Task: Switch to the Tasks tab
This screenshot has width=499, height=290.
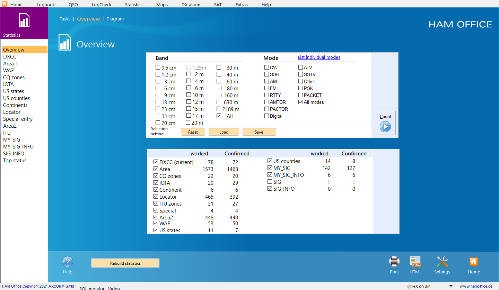Action: pyautogui.click(x=65, y=19)
